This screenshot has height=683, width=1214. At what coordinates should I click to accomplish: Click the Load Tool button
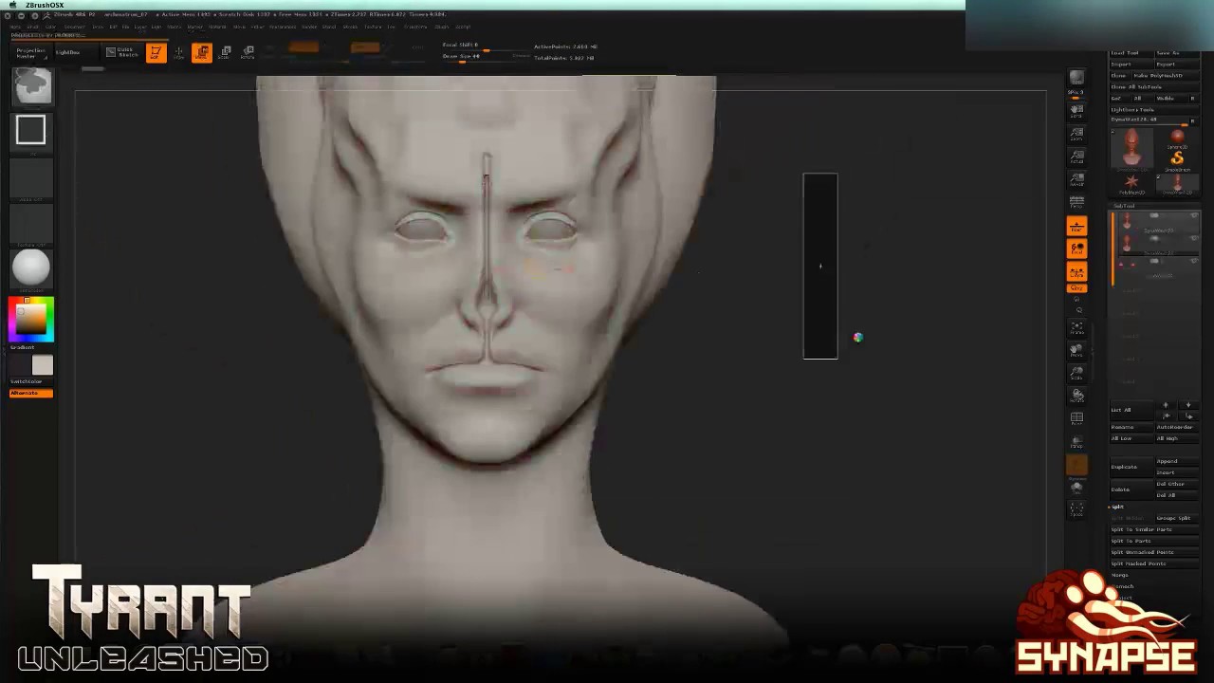click(1131, 53)
